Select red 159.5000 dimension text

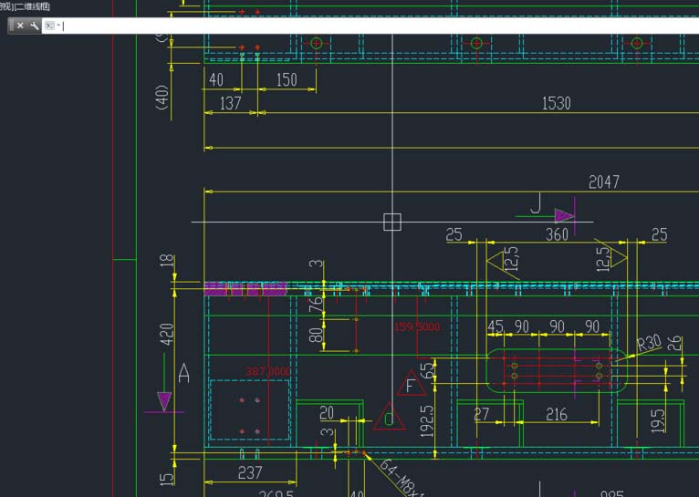click(x=417, y=326)
